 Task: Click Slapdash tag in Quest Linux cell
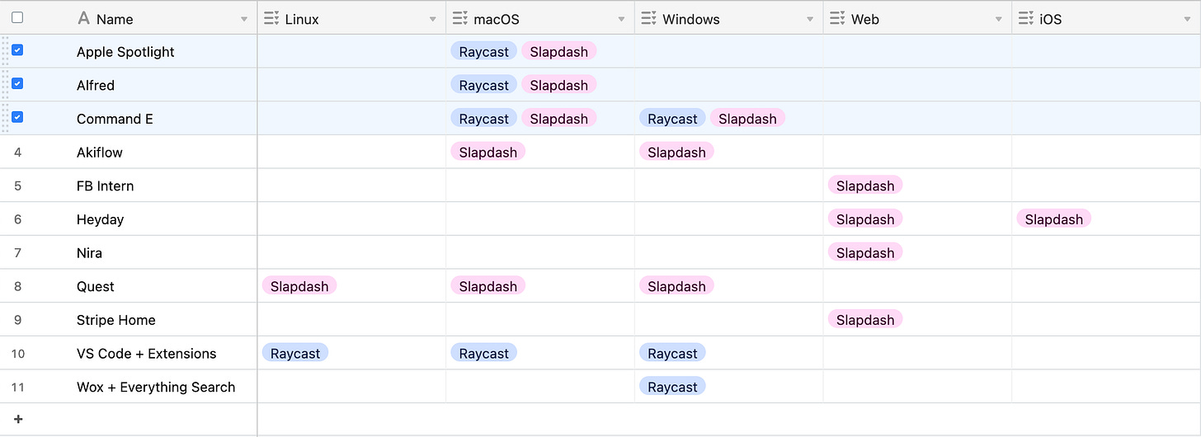(299, 286)
